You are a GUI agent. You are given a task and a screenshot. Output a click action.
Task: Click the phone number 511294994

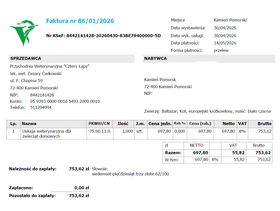point(41,107)
